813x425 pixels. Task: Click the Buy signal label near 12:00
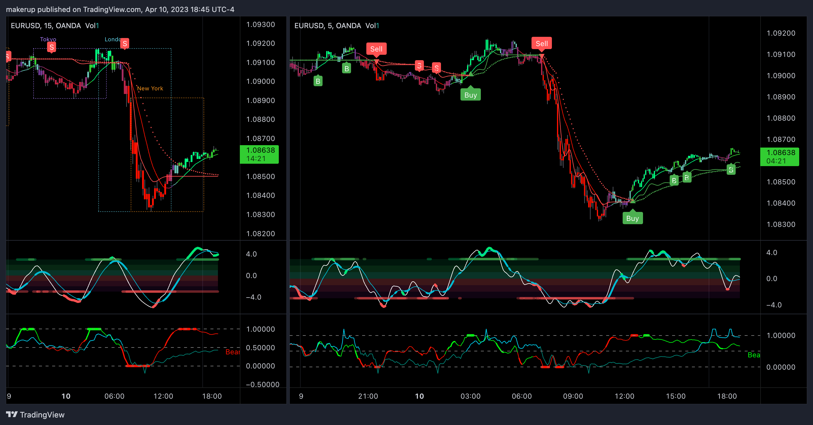pyautogui.click(x=632, y=218)
